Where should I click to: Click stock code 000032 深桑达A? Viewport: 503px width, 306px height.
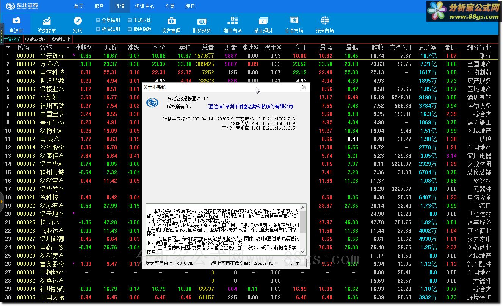pos(26,281)
